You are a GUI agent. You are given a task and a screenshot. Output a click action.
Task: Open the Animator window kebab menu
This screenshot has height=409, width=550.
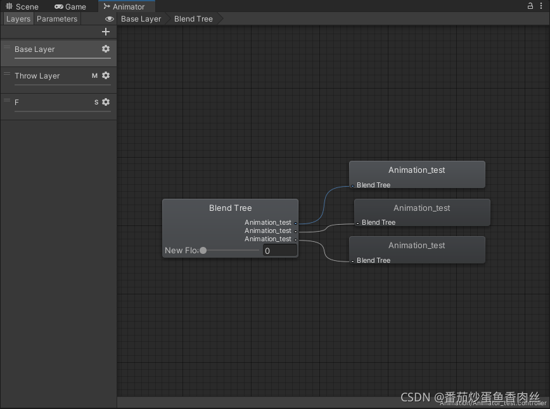[541, 6]
